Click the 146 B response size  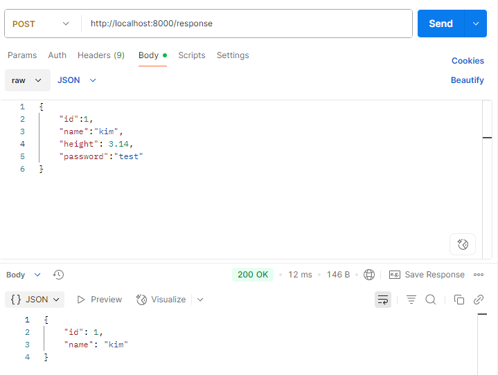coord(338,275)
